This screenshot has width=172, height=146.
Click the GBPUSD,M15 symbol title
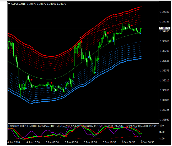tap(18, 4)
